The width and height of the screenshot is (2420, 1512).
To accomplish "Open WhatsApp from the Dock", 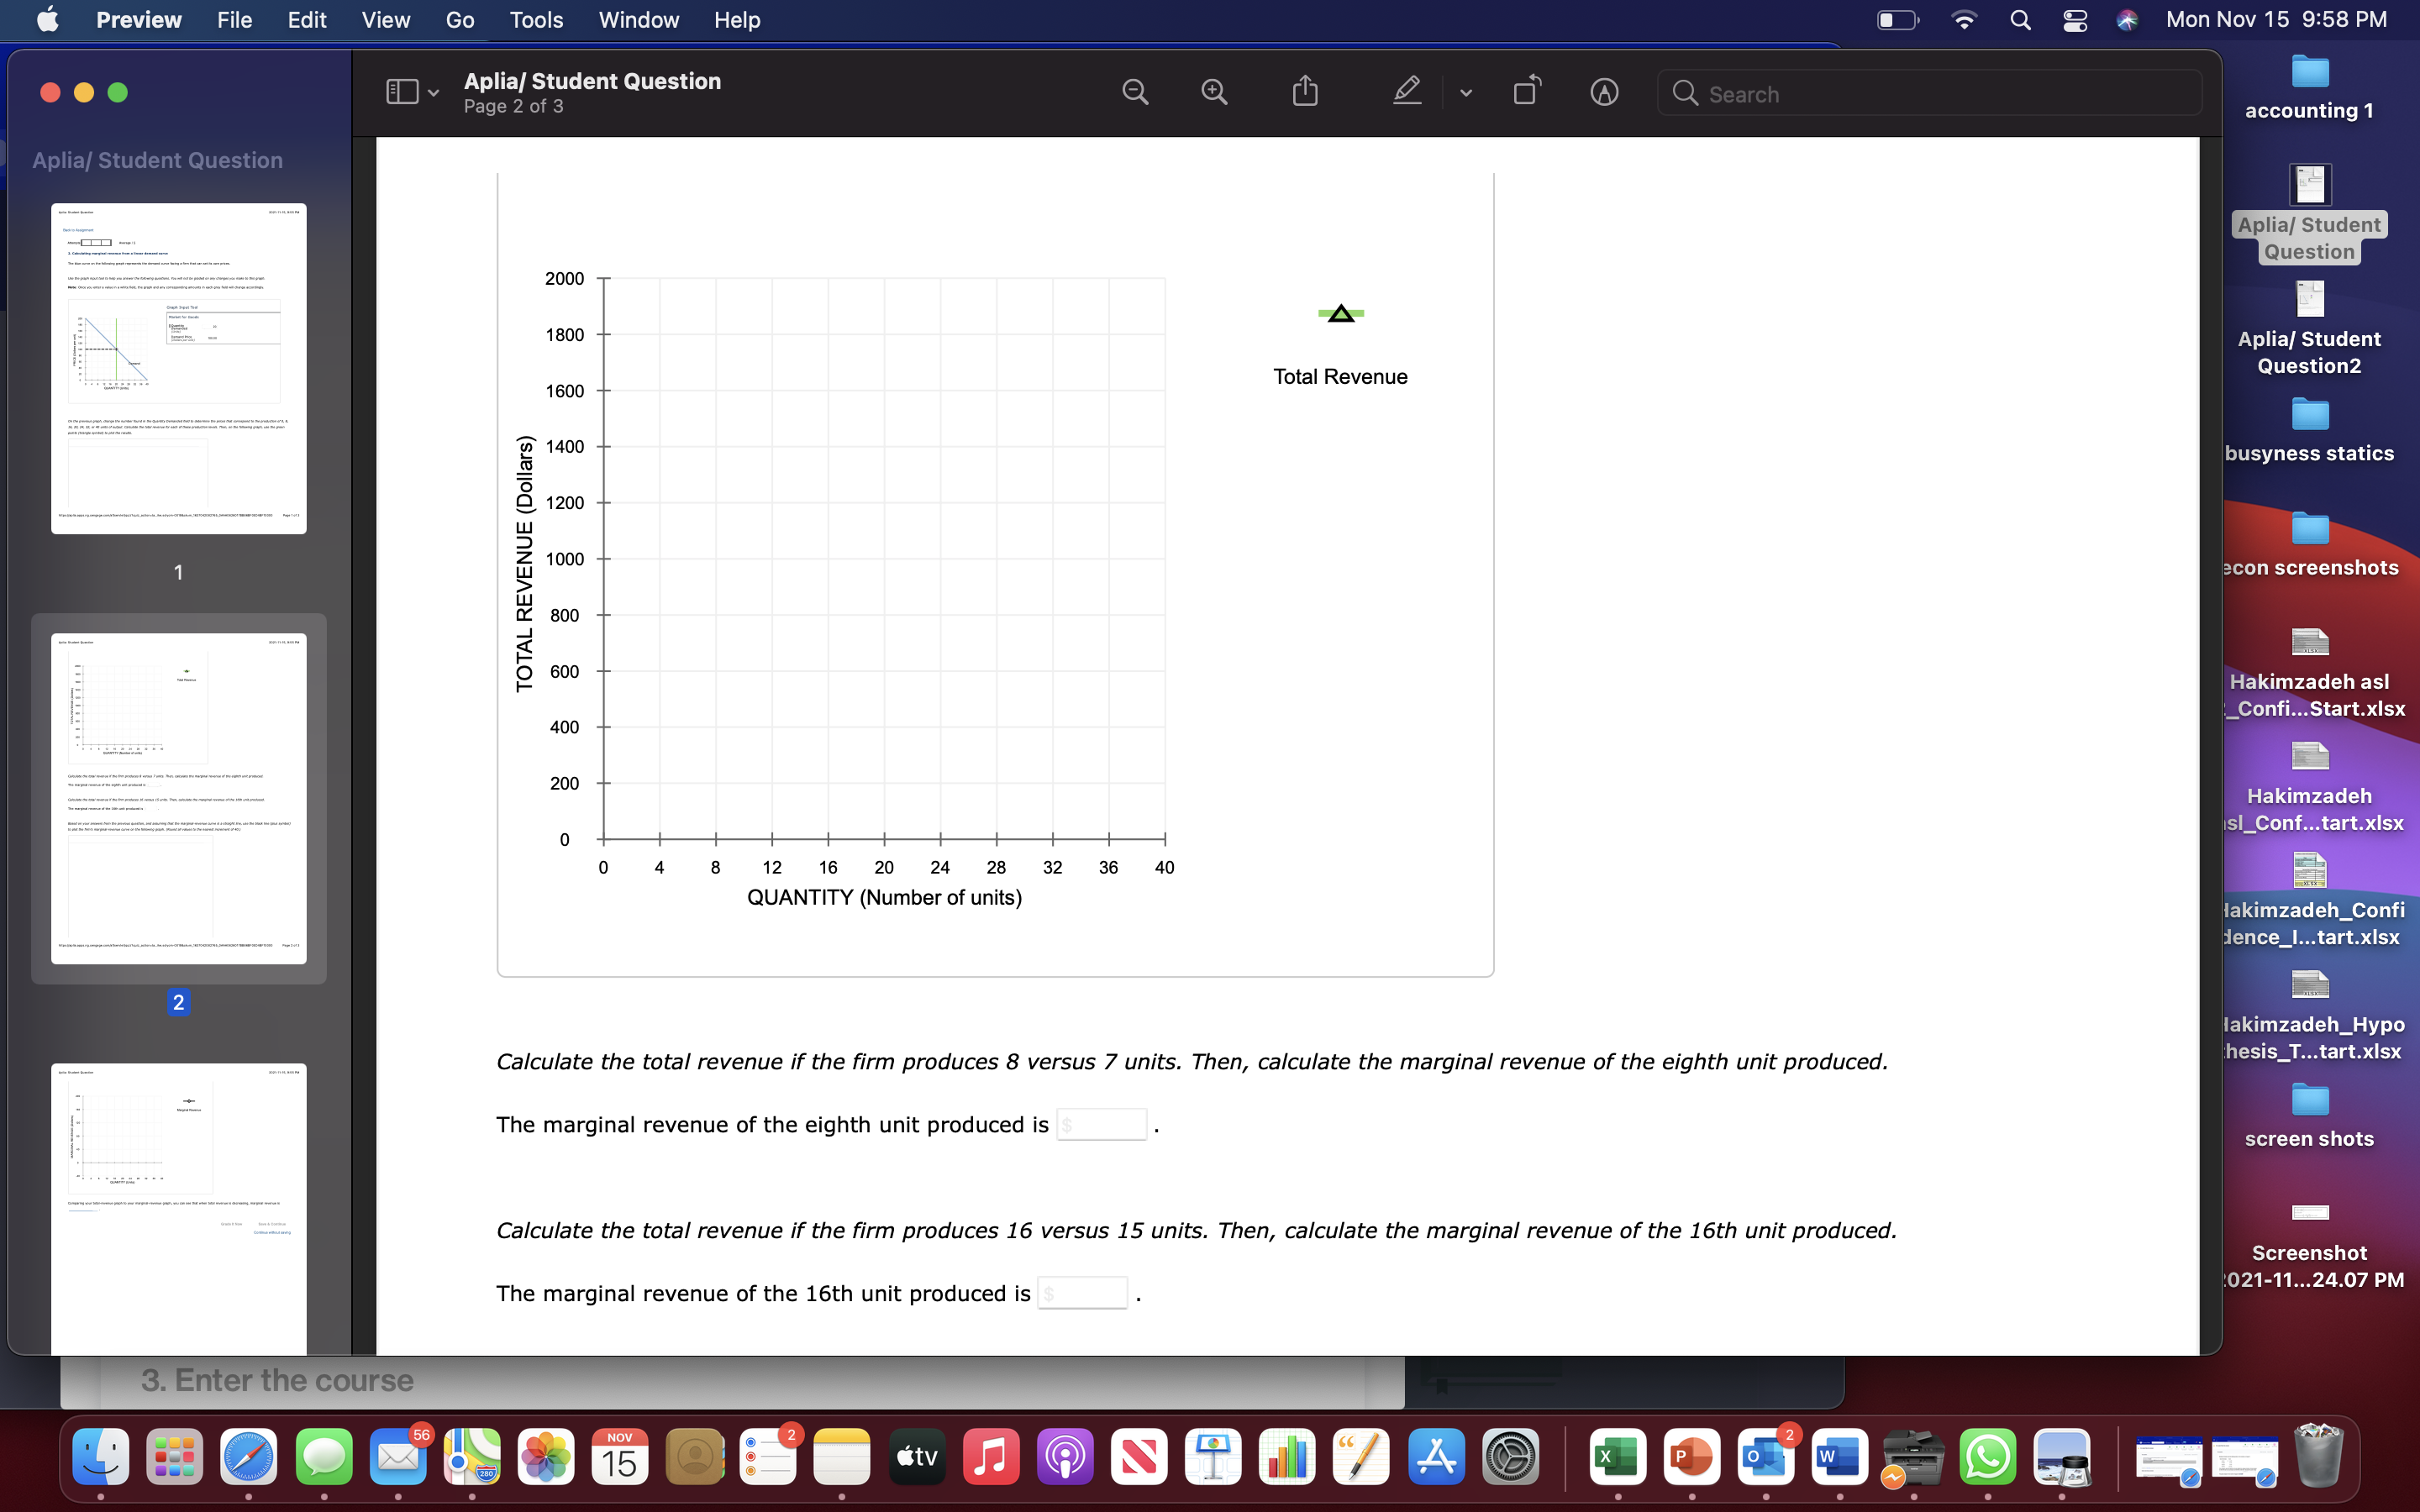I will (1988, 1457).
